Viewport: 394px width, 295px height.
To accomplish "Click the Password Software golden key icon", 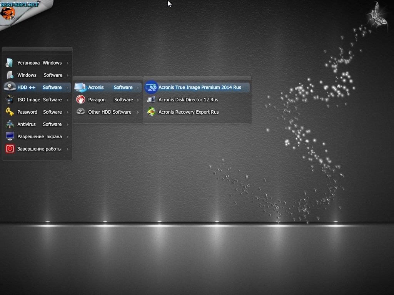I will (x=10, y=112).
